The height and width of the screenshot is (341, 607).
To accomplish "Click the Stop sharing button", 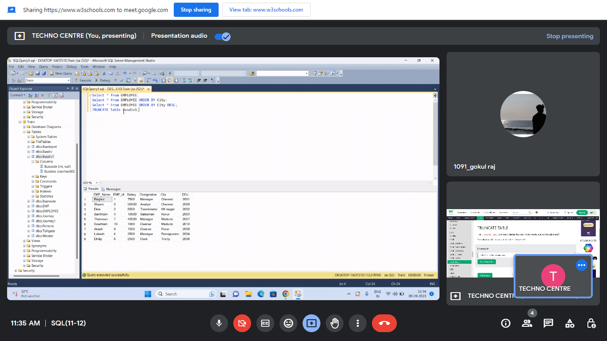I will [x=196, y=10].
